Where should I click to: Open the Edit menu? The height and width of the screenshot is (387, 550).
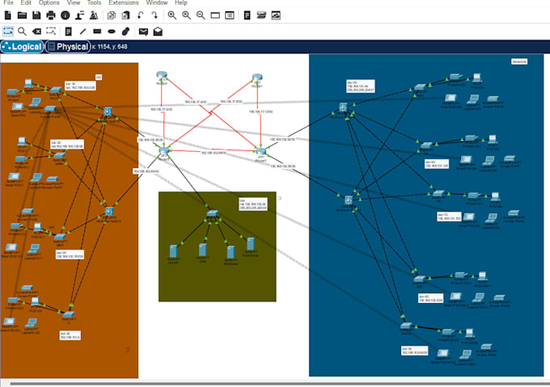[26, 2]
